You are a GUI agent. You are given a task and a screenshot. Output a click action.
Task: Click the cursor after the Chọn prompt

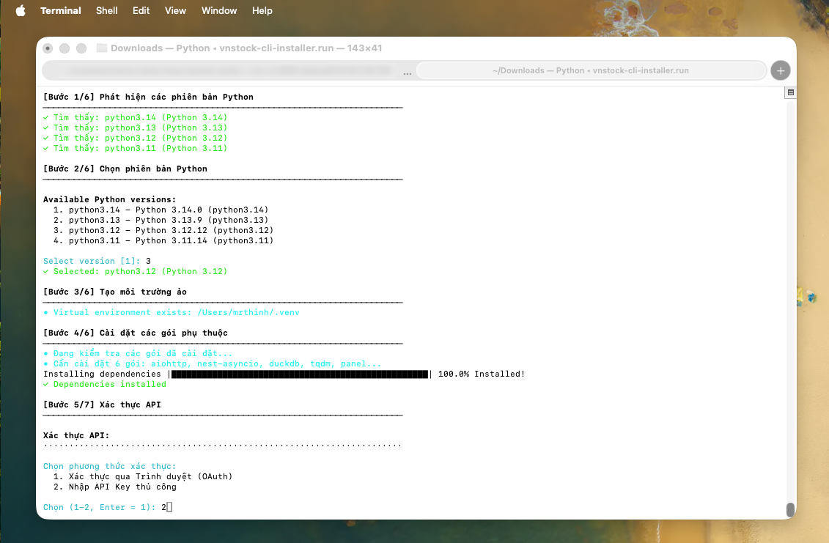click(x=169, y=507)
